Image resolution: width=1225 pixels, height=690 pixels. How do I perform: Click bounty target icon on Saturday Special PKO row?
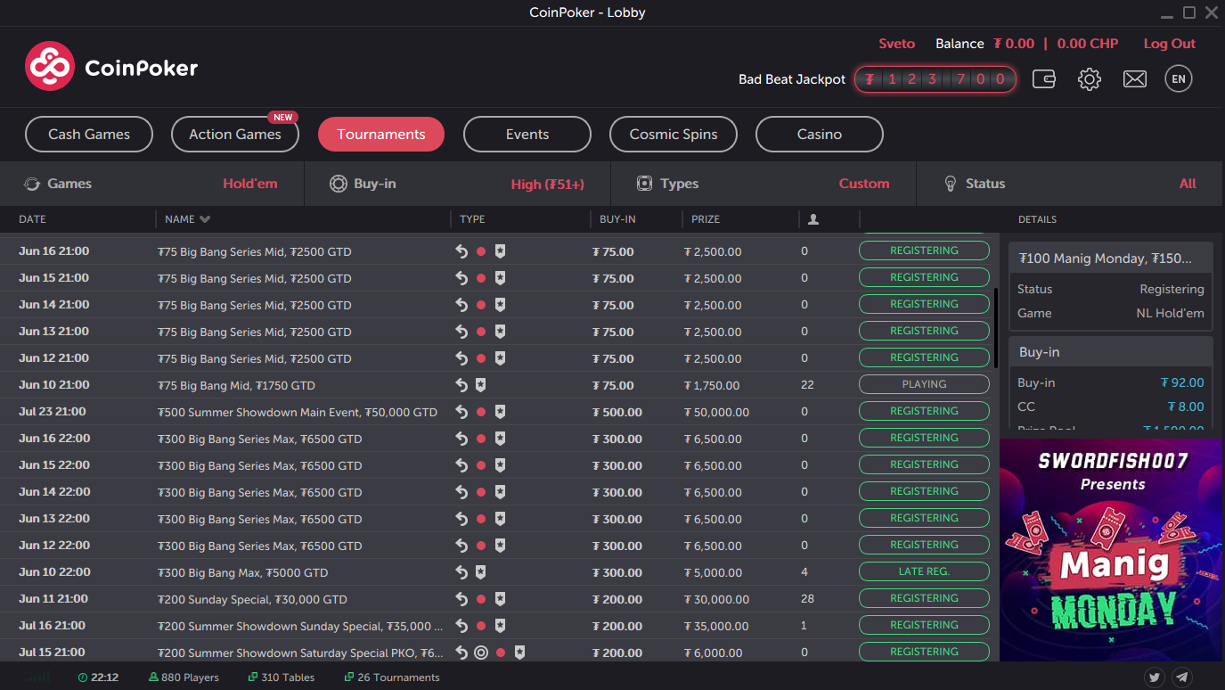coord(481,653)
